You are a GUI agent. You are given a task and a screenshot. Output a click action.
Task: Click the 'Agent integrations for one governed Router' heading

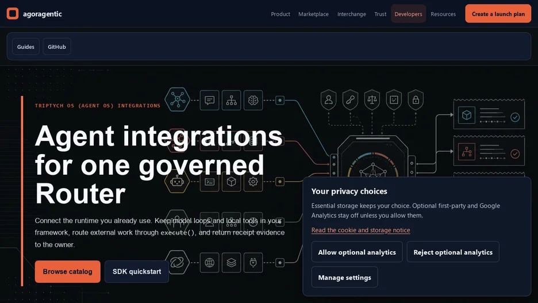coord(159,164)
